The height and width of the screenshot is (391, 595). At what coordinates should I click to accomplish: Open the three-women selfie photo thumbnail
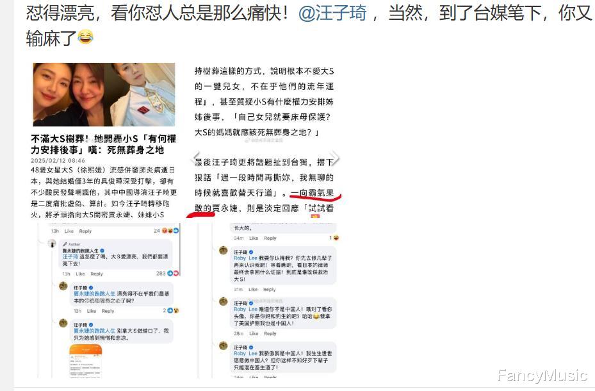[104, 94]
